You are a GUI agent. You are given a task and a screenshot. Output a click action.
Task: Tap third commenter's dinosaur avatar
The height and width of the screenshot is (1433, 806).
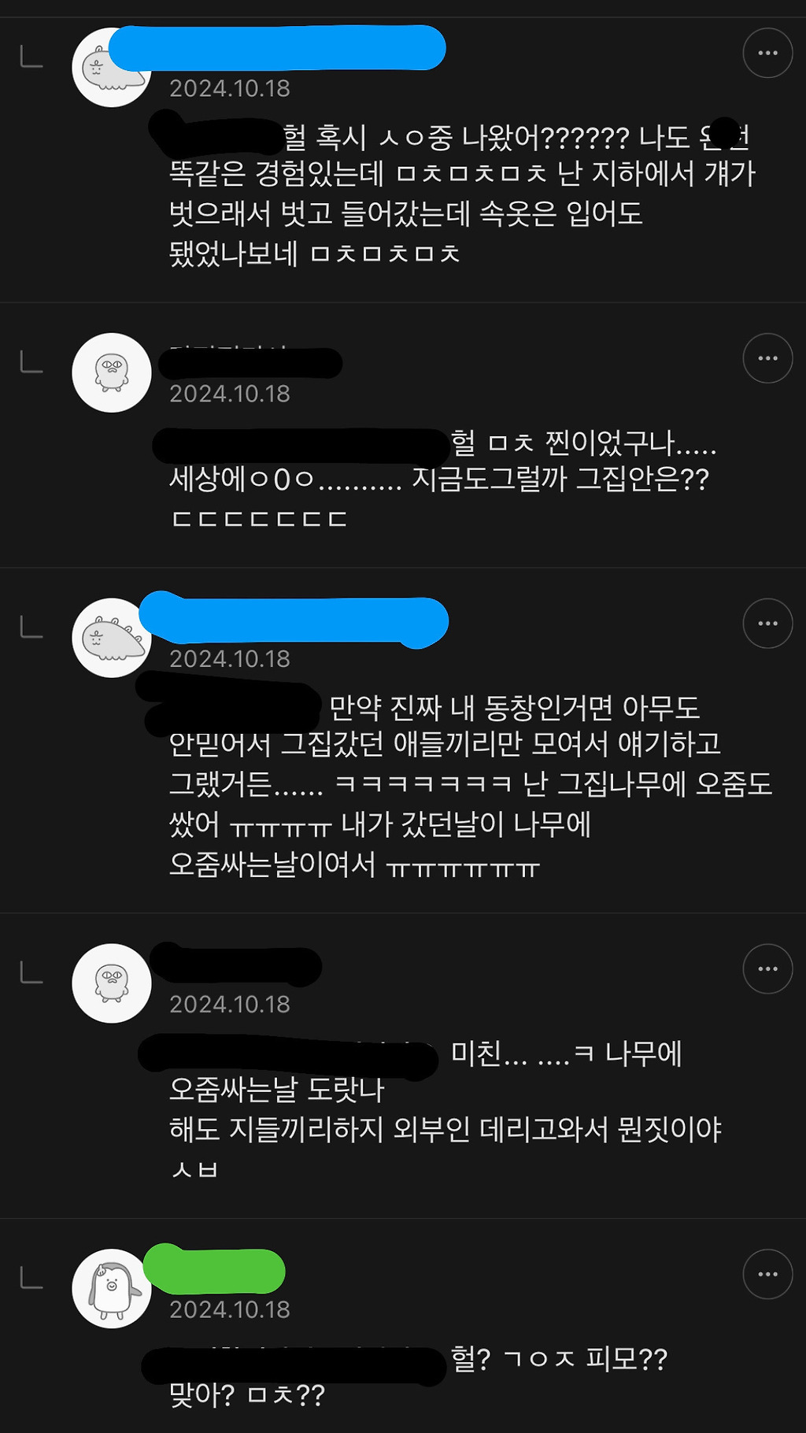[112, 638]
